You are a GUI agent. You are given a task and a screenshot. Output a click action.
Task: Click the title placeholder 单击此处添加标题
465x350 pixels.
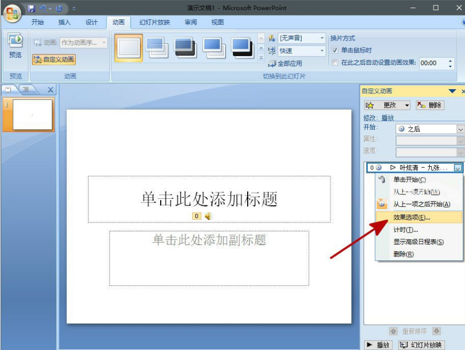coord(209,199)
